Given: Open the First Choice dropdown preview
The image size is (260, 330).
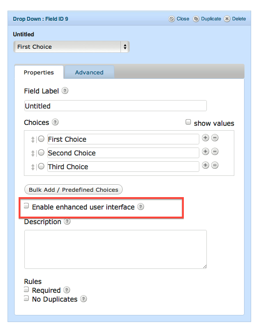Looking at the screenshot, I should 71,47.
